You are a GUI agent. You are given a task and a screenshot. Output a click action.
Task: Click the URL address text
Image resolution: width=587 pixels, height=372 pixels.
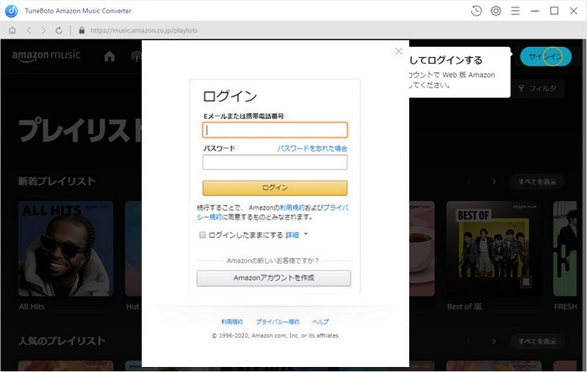[143, 30]
